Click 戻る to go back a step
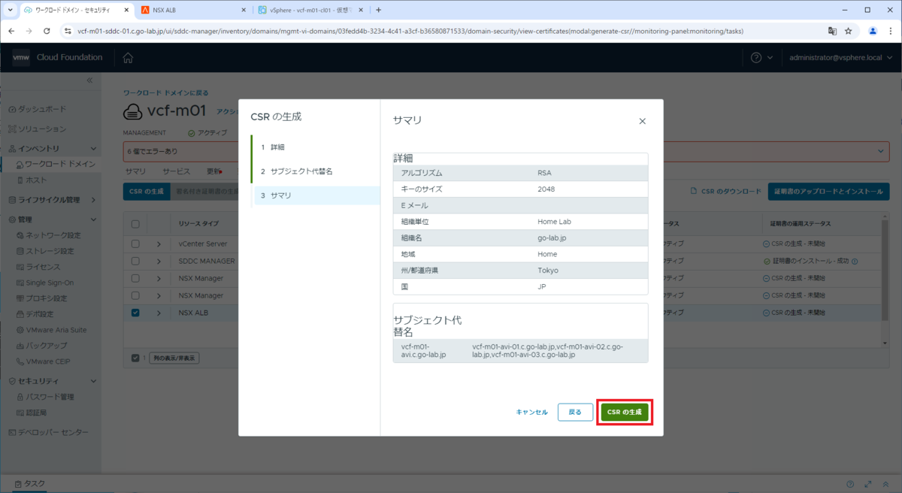 tap(575, 412)
